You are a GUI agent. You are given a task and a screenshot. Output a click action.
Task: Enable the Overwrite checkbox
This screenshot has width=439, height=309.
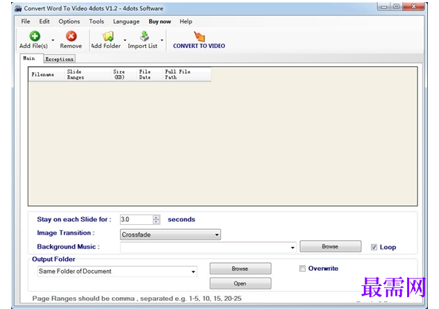pyautogui.click(x=302, y=269)
